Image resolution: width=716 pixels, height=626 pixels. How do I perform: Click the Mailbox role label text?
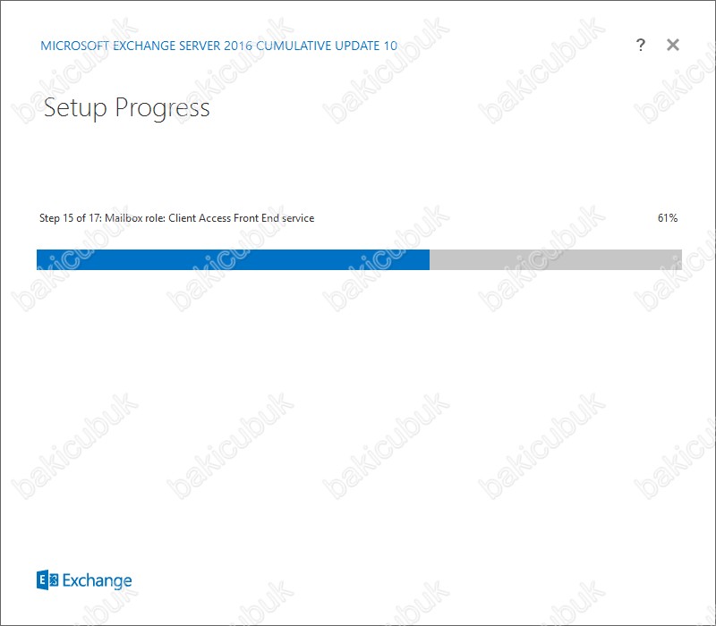click(135, 218)
